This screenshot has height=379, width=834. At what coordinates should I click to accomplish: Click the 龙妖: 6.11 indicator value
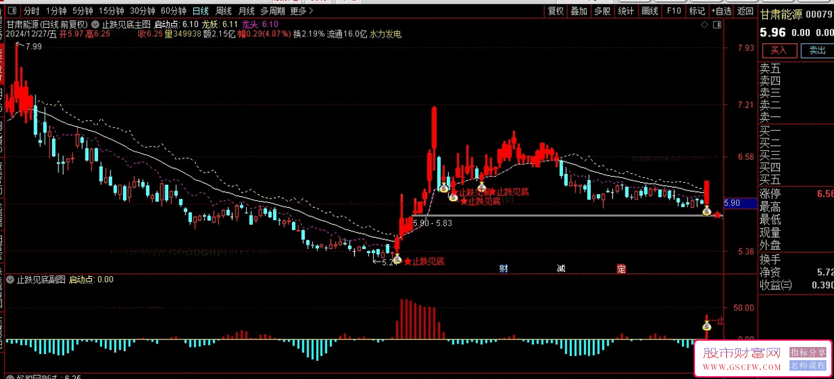[x=220, y=24]
